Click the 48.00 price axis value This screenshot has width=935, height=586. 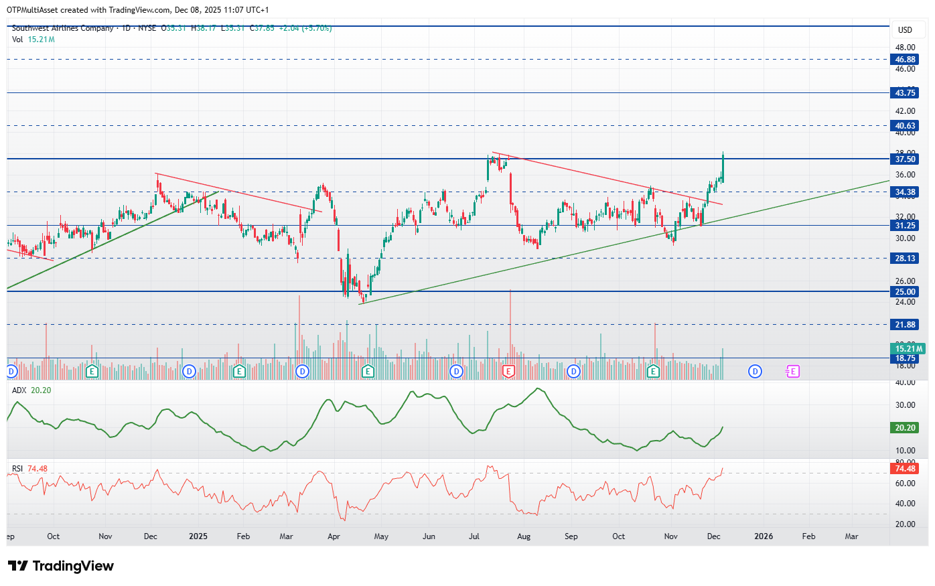[905, 48]
